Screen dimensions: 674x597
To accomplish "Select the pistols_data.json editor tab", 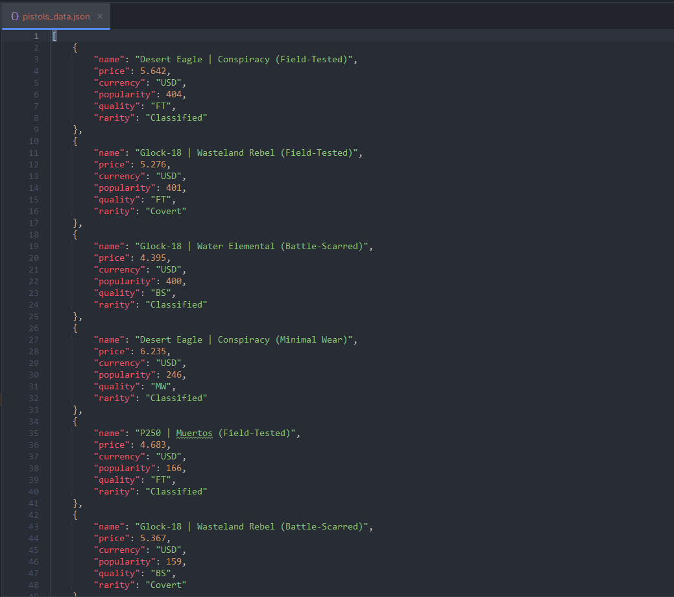I will (x=56, y=16).
